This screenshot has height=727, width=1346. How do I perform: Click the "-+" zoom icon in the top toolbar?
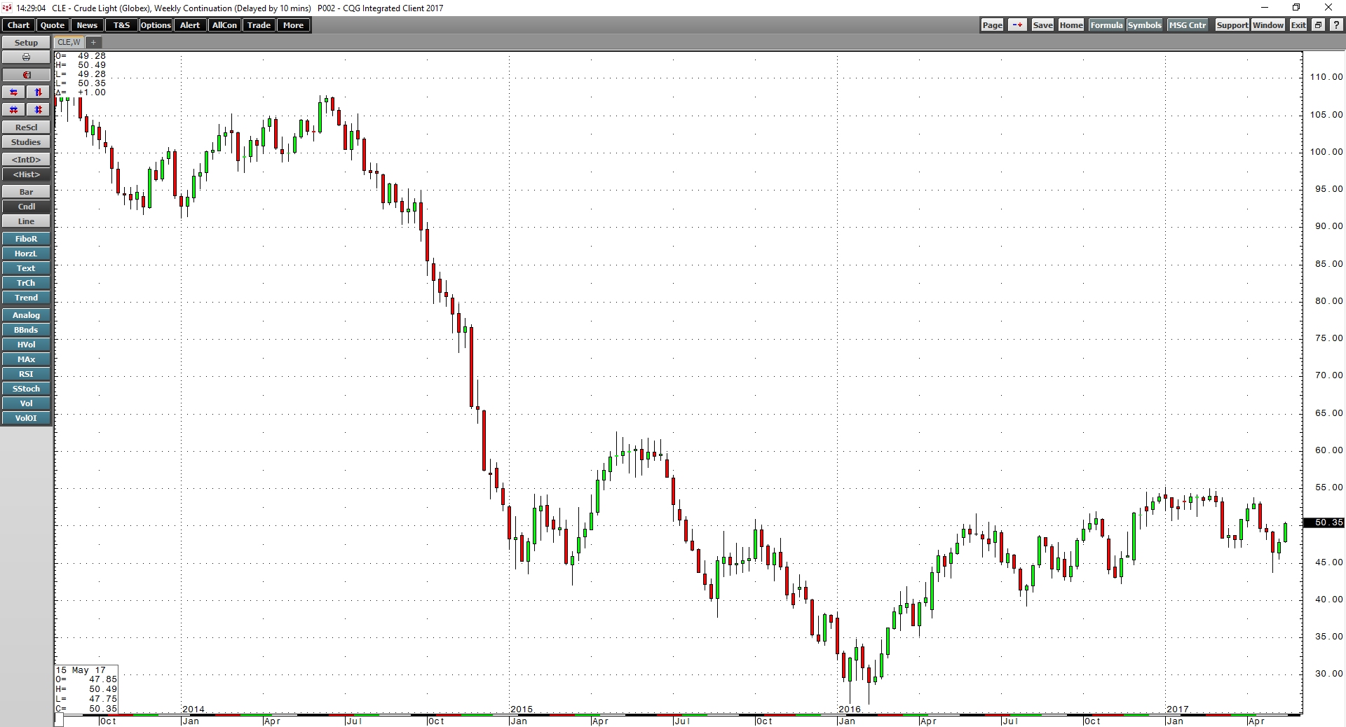tap(1017, 25)
